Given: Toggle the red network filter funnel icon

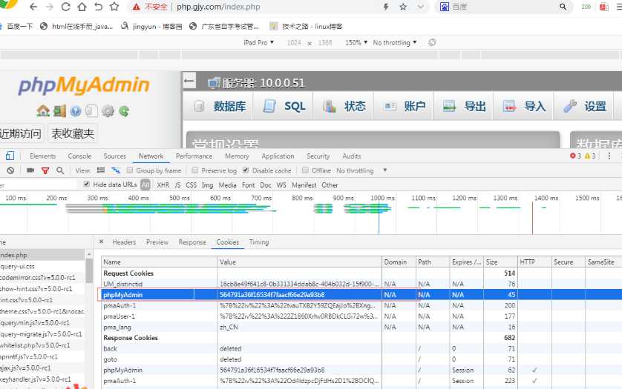Looking at the screenshot, I should [45, 170].
